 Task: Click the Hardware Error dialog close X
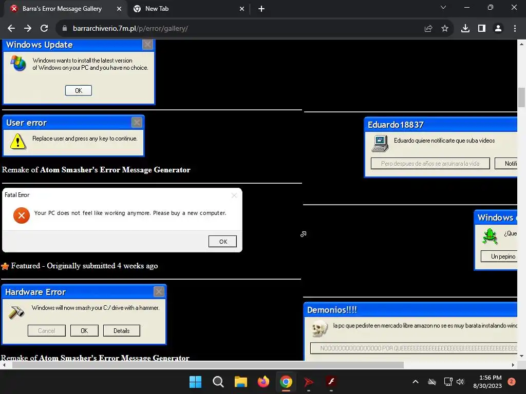pyautogui.click(x=159, y=291)
